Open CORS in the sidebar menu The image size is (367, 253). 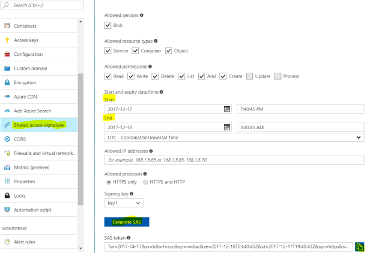(x=39, y=139)
